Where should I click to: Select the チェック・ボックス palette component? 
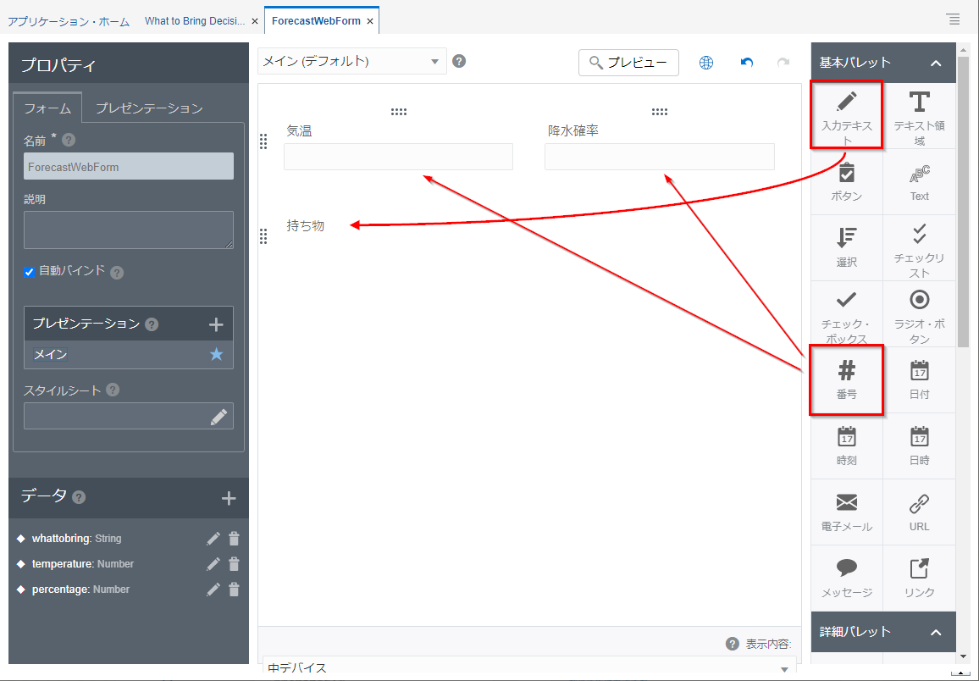click(846, 313)
